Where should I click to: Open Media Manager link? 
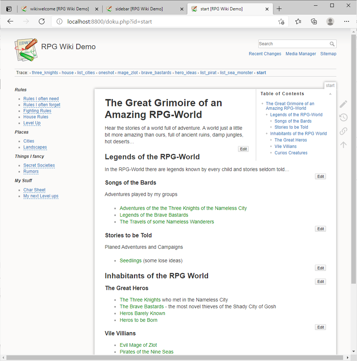click(301, 54)
